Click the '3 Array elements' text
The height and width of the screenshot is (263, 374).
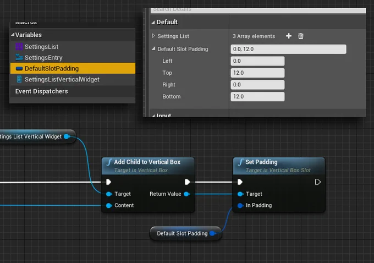point(254,36)
